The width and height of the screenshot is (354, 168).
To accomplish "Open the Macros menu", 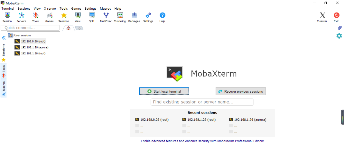I will pyautogui.click(x=106, y=9).
